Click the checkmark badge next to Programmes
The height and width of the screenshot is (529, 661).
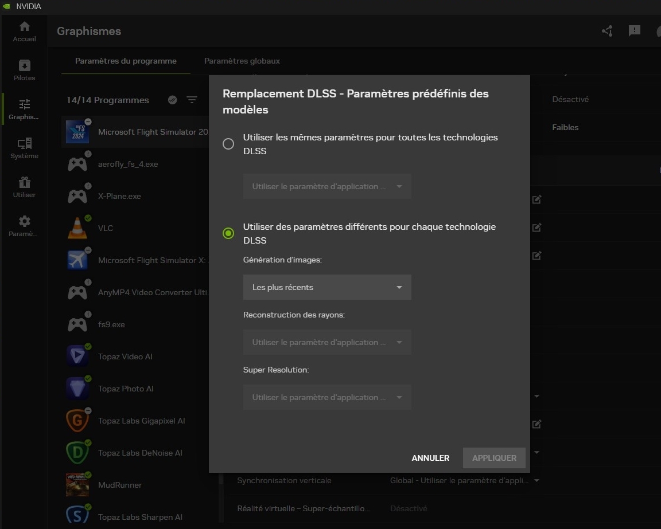coord(172,100)
